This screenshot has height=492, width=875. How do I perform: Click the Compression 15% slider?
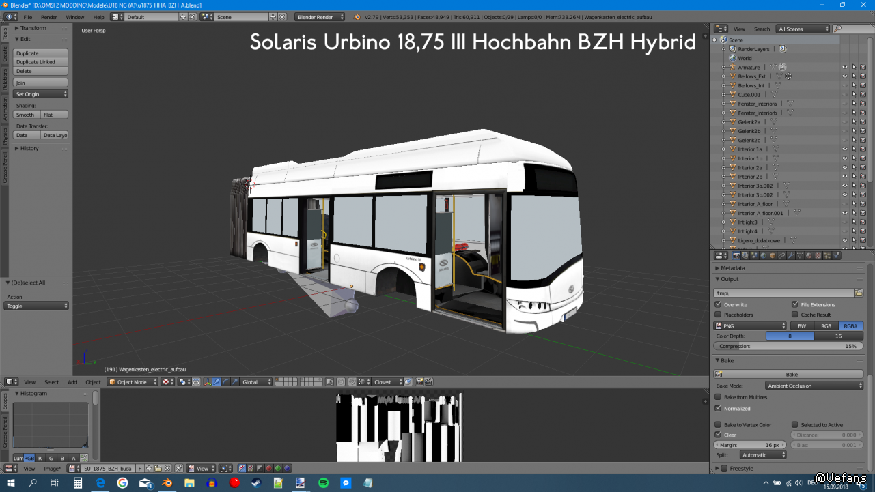789,347
